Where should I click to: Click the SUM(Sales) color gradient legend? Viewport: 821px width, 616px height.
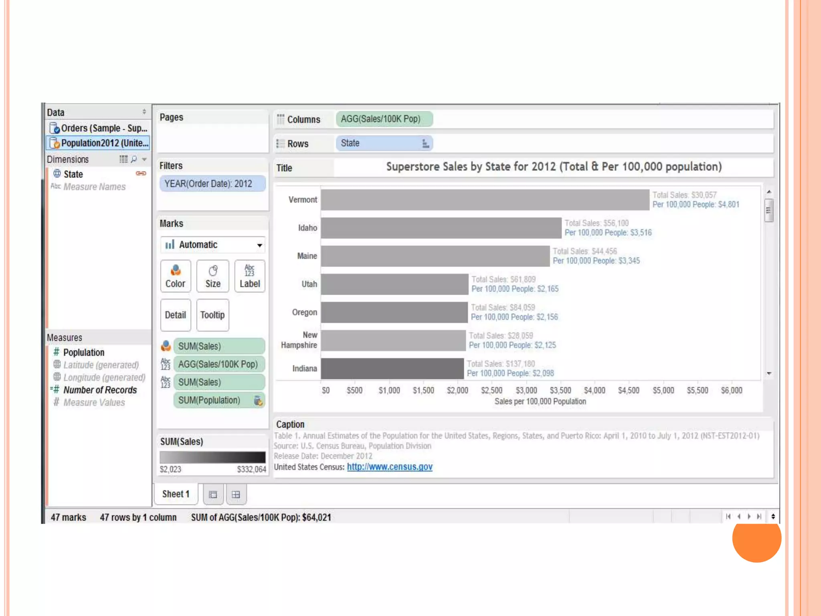pyautogui.click(x=212, y=457)
